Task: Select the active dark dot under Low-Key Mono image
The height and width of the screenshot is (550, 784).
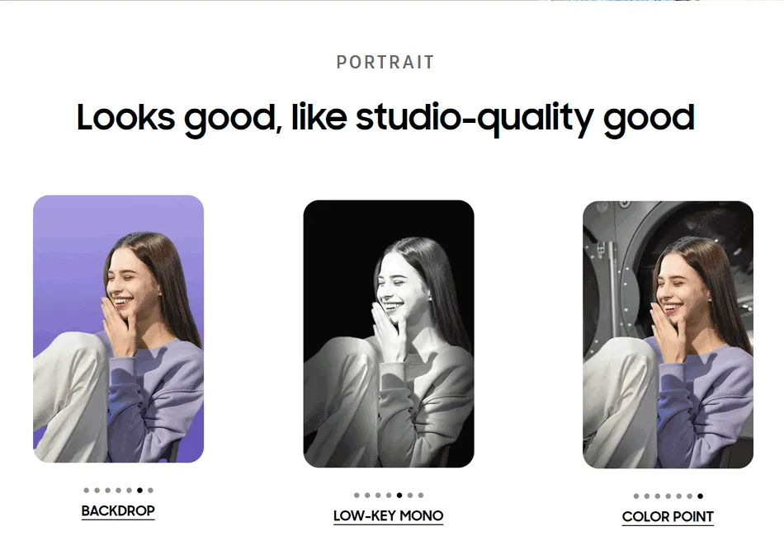Action: 399,496
